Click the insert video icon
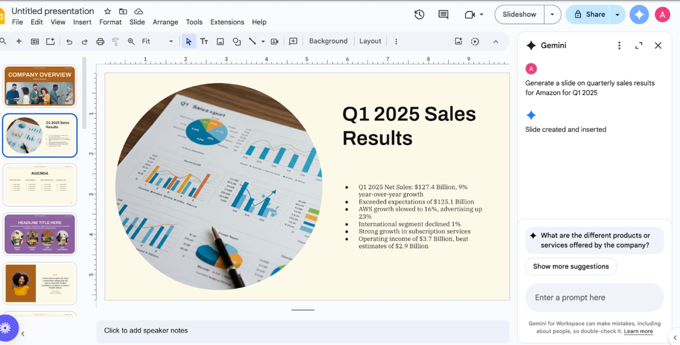 [274, 41]
